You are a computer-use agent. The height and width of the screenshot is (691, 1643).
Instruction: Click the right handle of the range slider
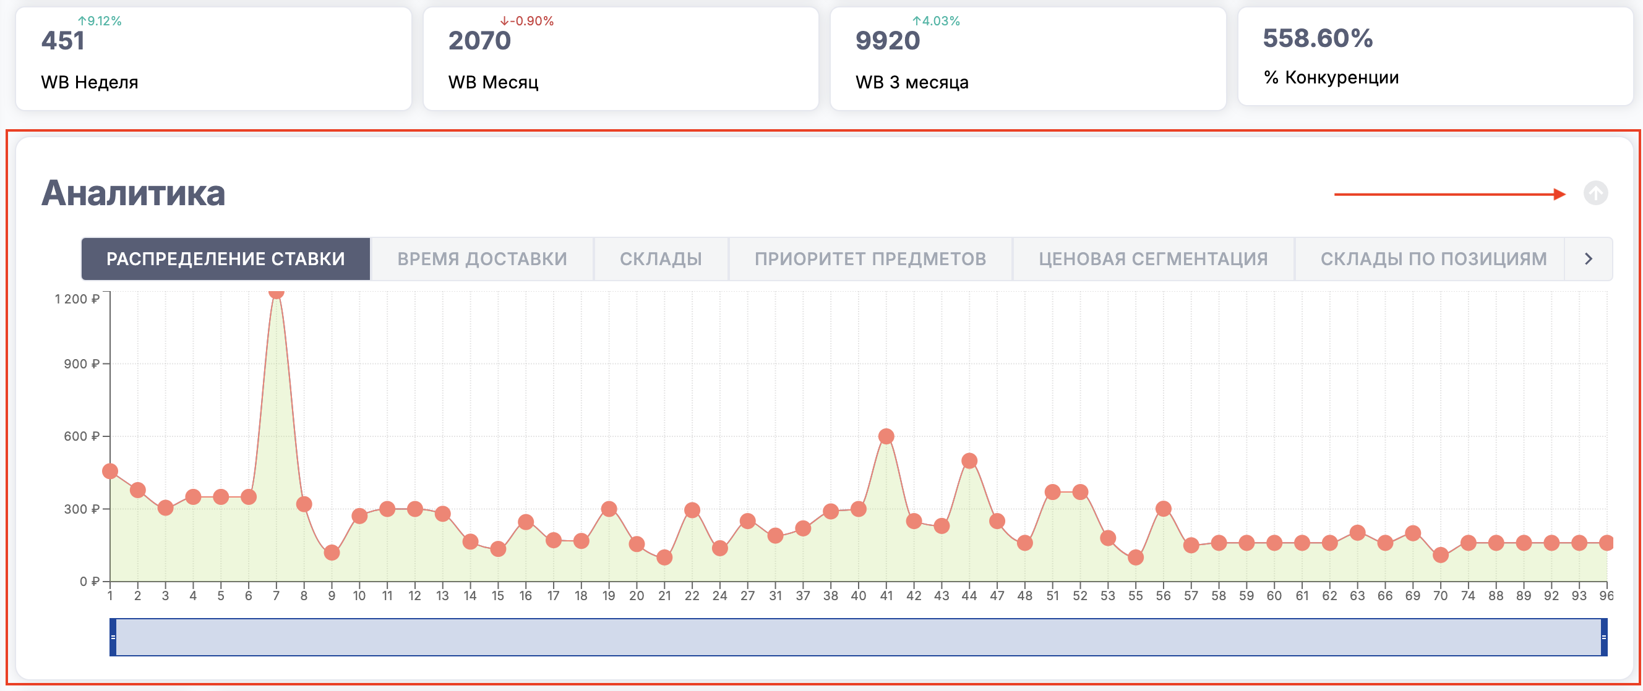click(1603, 637)
